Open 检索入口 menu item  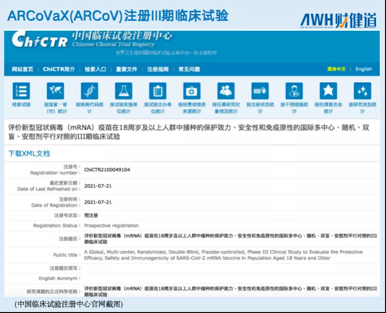95,69
